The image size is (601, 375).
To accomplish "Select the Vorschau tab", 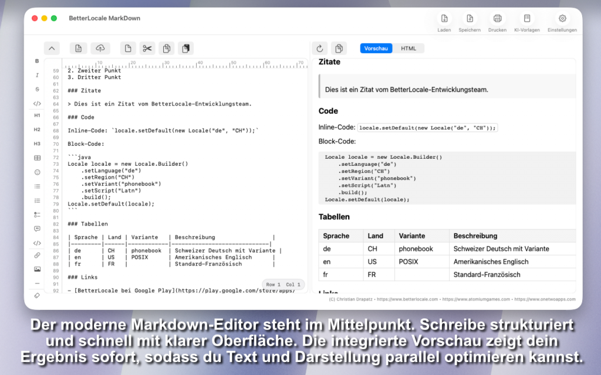I will click(x=376, y=49).
